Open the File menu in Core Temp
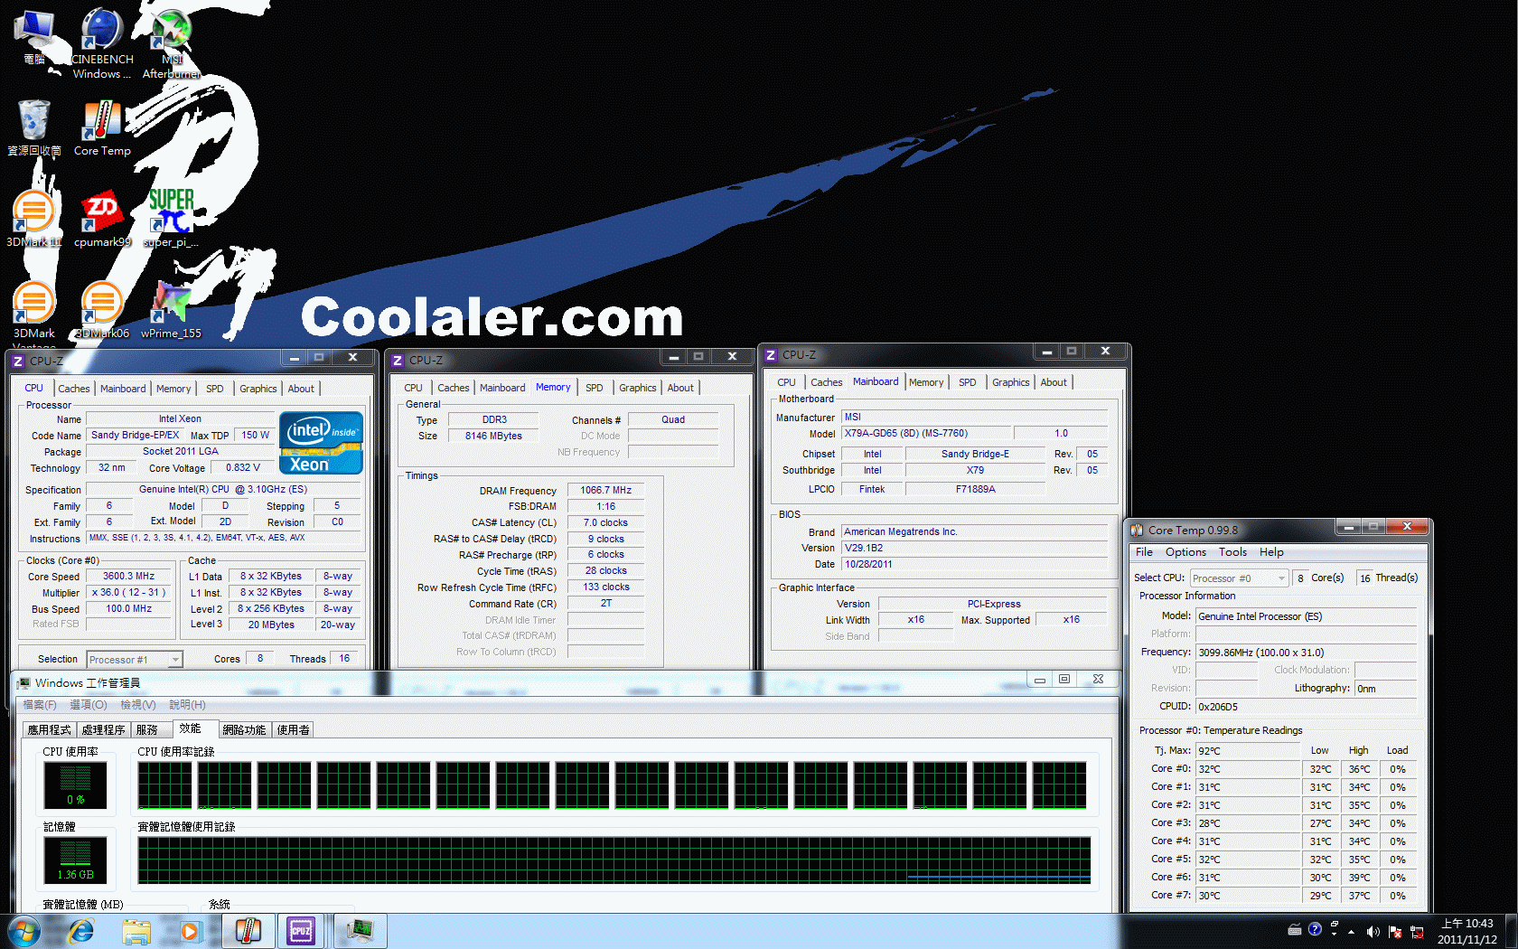 [x=1144, y=552]
